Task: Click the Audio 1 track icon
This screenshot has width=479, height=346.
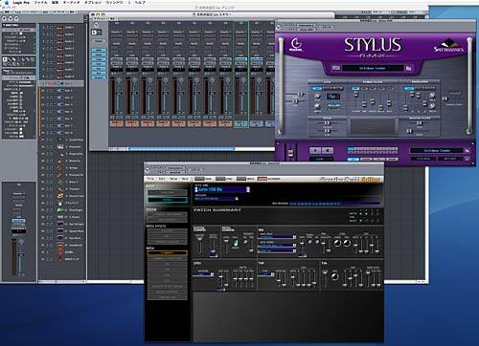Action: click(60, 28)
